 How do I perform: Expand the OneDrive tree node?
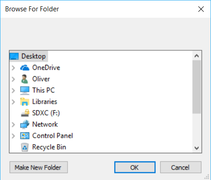pos(13,68)
